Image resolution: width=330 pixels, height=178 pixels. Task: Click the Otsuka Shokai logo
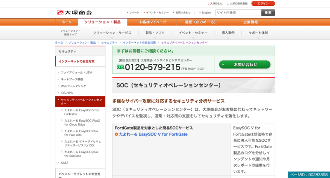pos(75,13)
